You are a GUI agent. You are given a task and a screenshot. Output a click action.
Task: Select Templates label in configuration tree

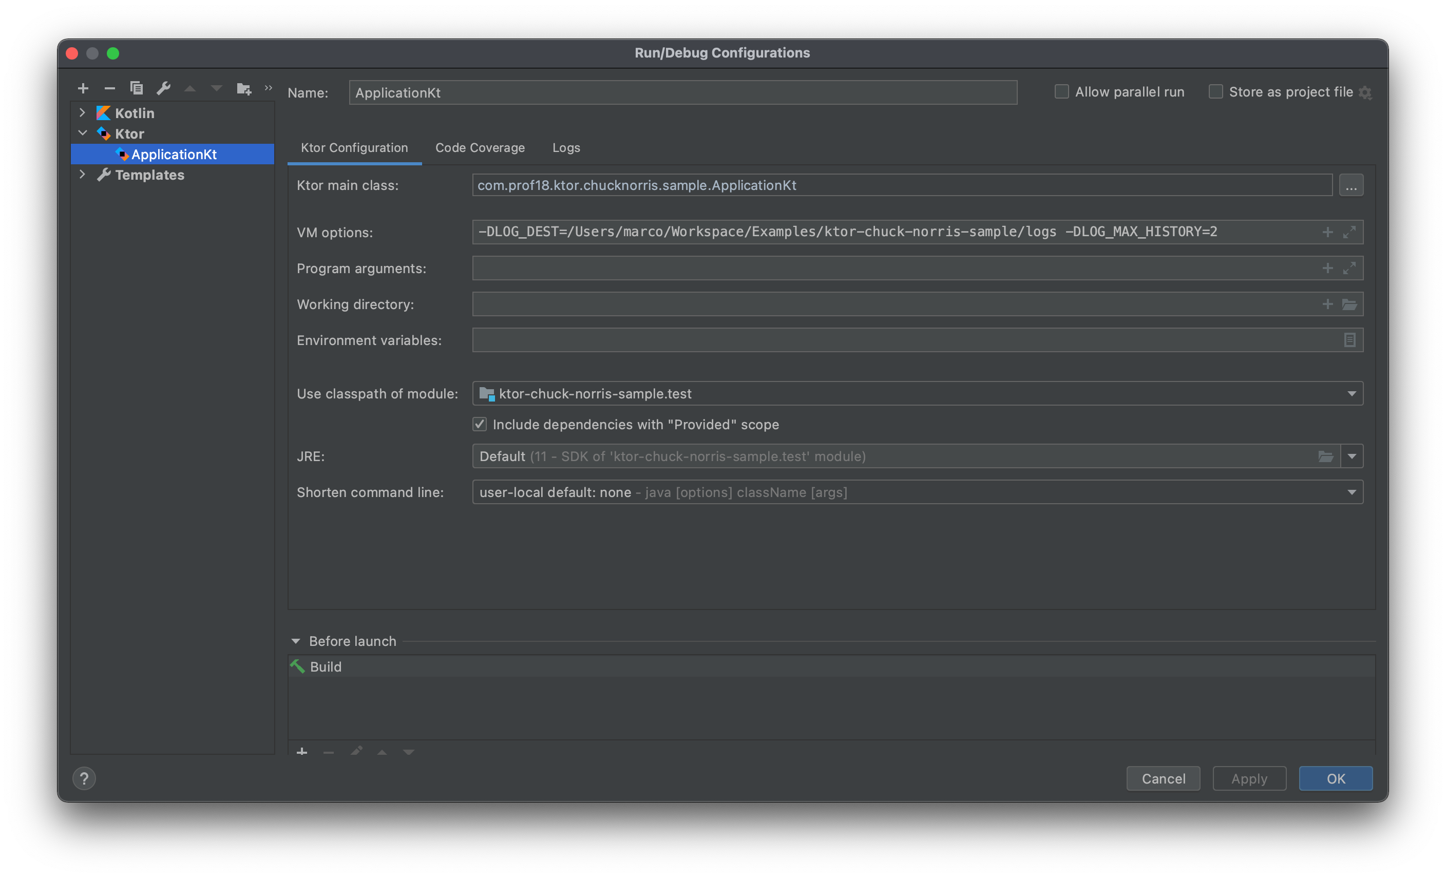tap(149, 174)
